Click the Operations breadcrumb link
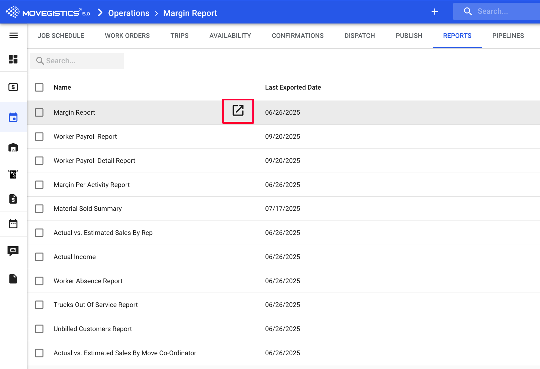Image resolution: width=540 pixels, height=369 pixels. [128, 13]
